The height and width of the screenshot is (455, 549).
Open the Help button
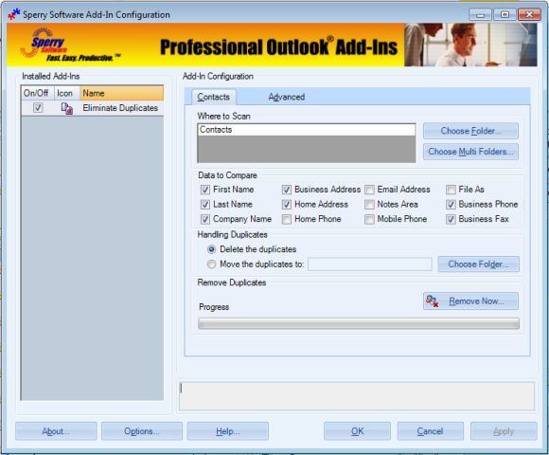(x=228, y=431)
